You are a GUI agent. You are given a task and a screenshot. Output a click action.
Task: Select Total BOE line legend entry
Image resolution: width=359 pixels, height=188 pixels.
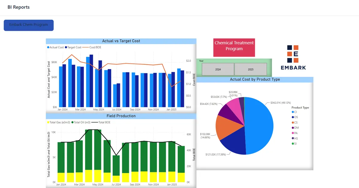point(101,122)
